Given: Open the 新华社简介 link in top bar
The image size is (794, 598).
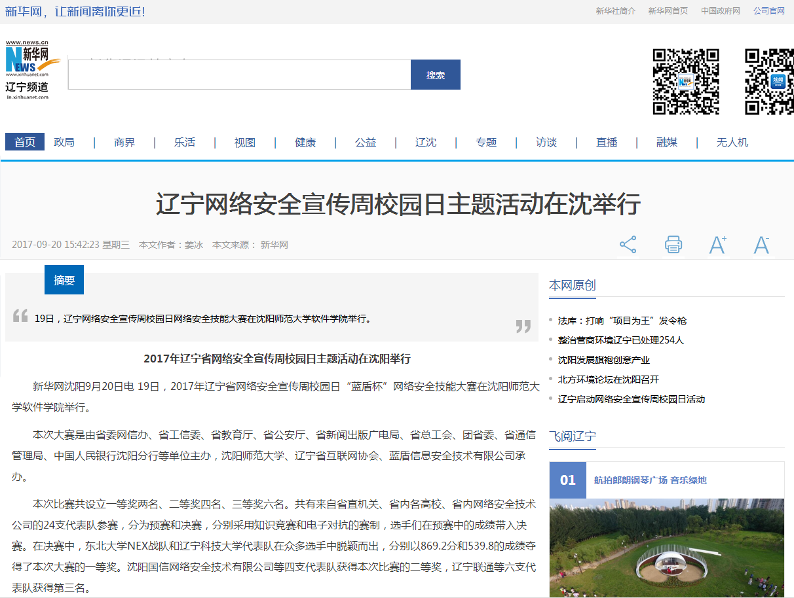Looking at the screenshot, I should (615, 11).
